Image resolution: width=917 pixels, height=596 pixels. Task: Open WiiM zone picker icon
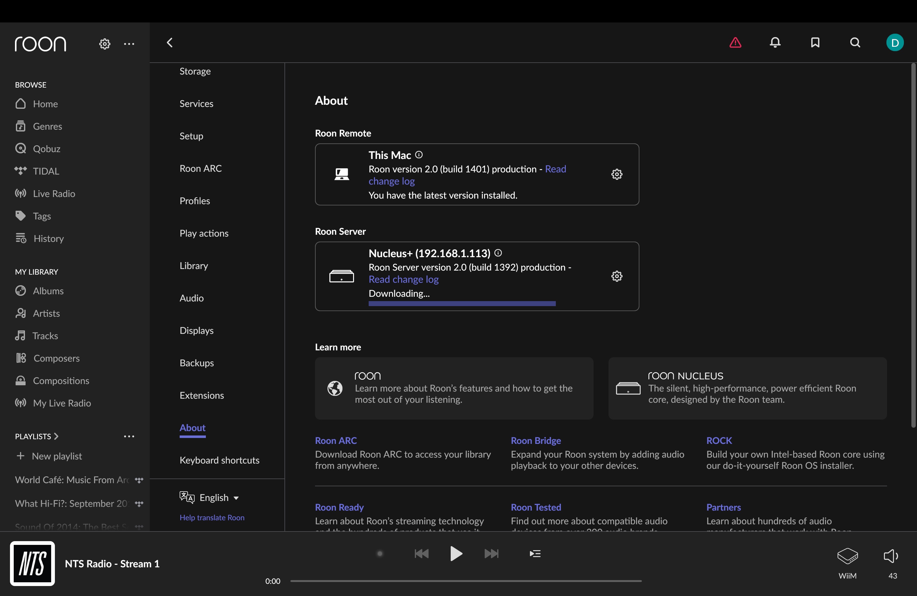847,556
